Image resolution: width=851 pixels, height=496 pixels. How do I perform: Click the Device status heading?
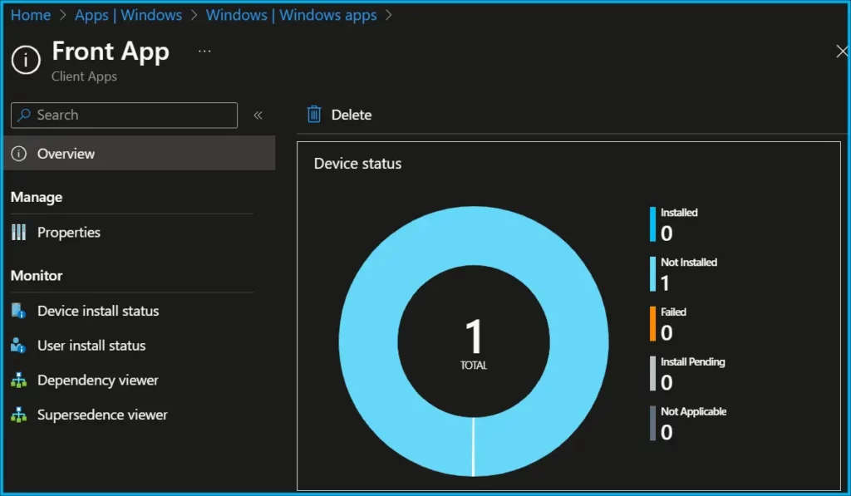(357, 164)
